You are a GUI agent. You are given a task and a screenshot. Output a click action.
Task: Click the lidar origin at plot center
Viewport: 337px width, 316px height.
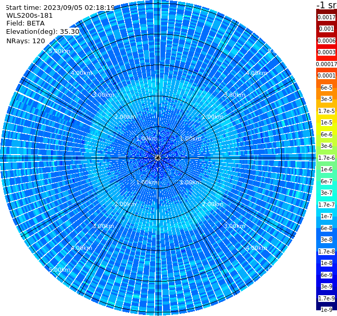pos(158,158)
